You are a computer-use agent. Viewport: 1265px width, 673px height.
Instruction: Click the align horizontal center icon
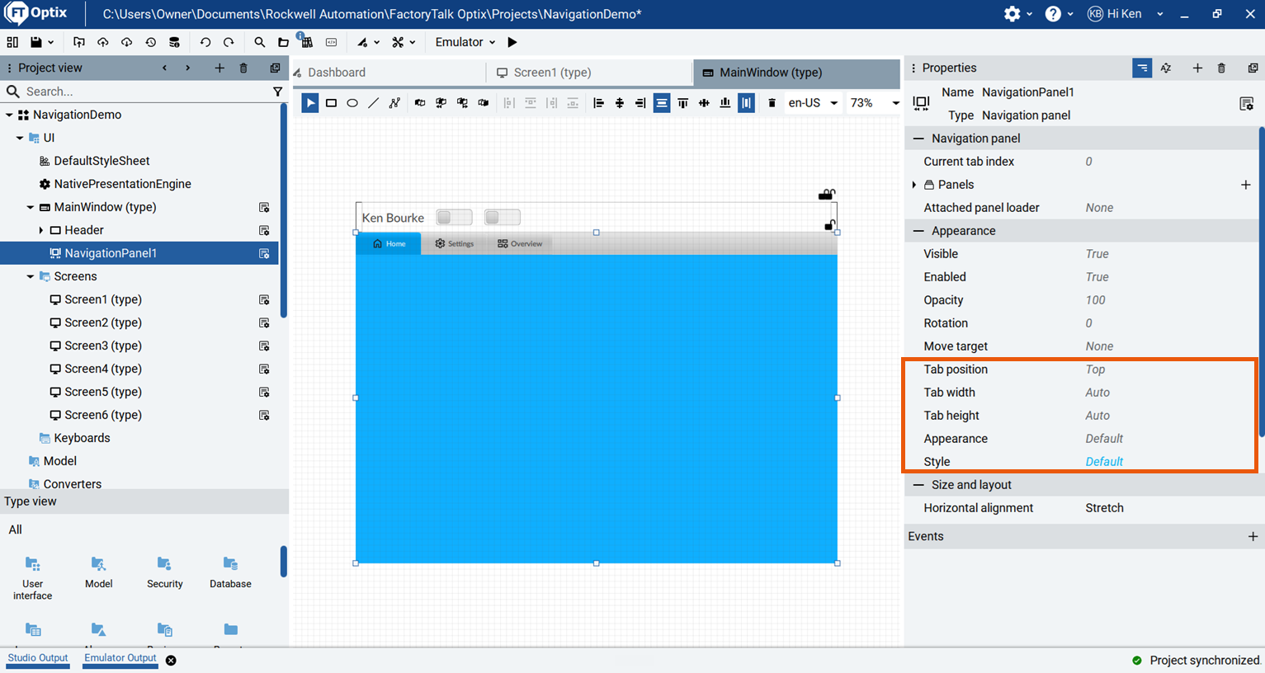619,103
